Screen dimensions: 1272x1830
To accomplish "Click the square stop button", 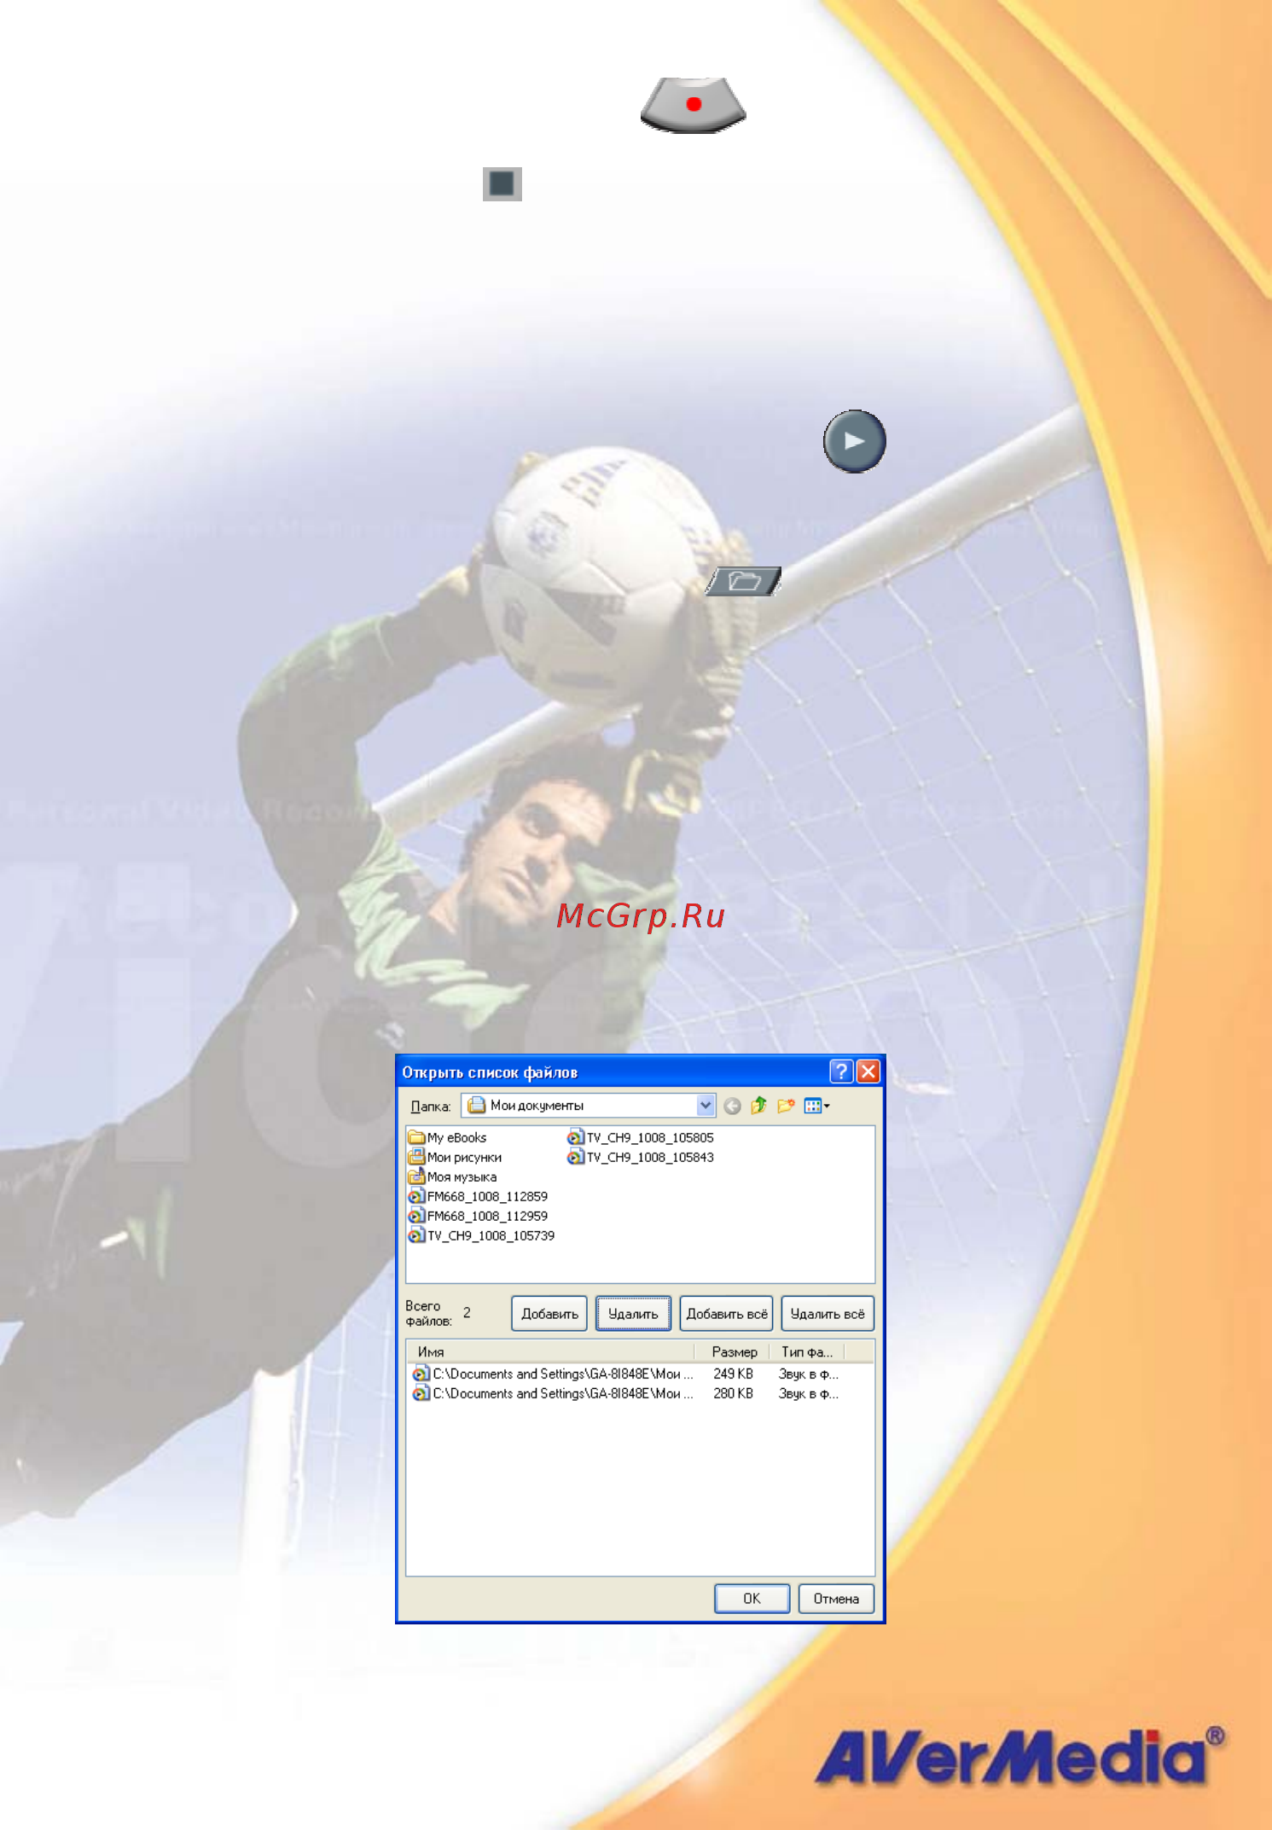I will tap(502, 183).
